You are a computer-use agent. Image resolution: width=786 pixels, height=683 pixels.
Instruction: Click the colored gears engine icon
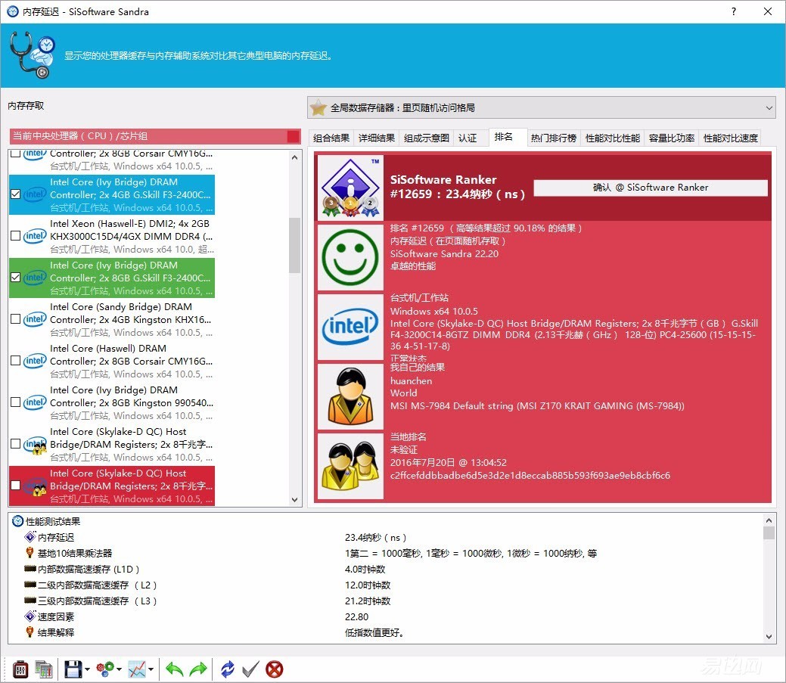pyautogui.click(x=105, y=669)
